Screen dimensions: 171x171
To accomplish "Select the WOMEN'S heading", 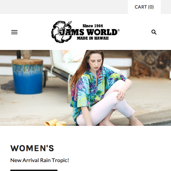I will click(x=32, y=148).
